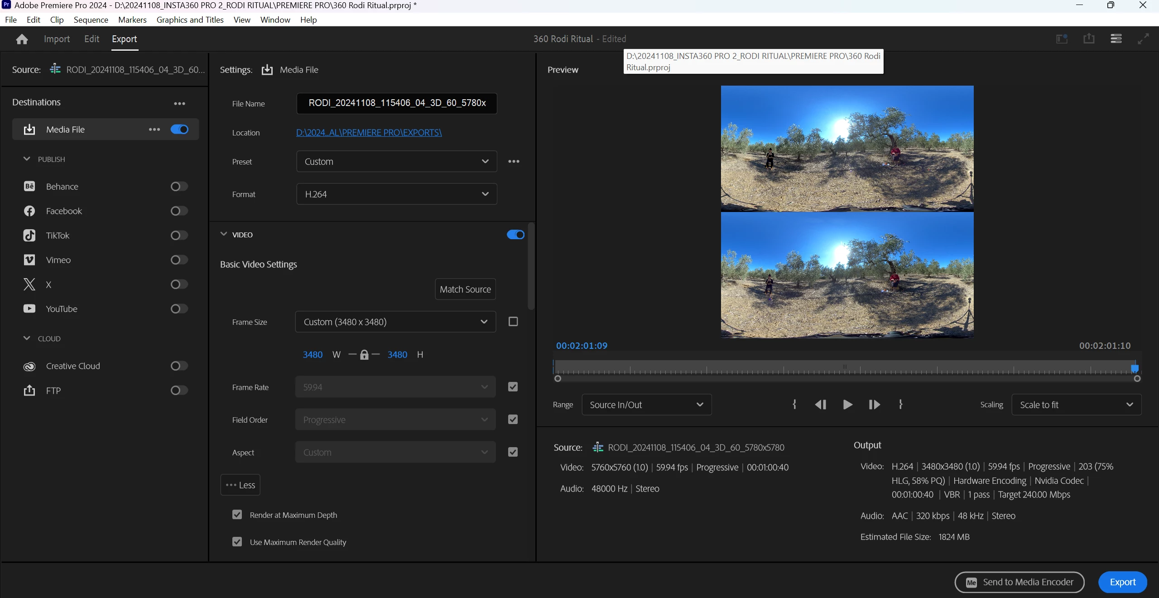Click the Match Source button
Image resolution: width=1159 pixels, height=598 pixels.
point(465,289)
